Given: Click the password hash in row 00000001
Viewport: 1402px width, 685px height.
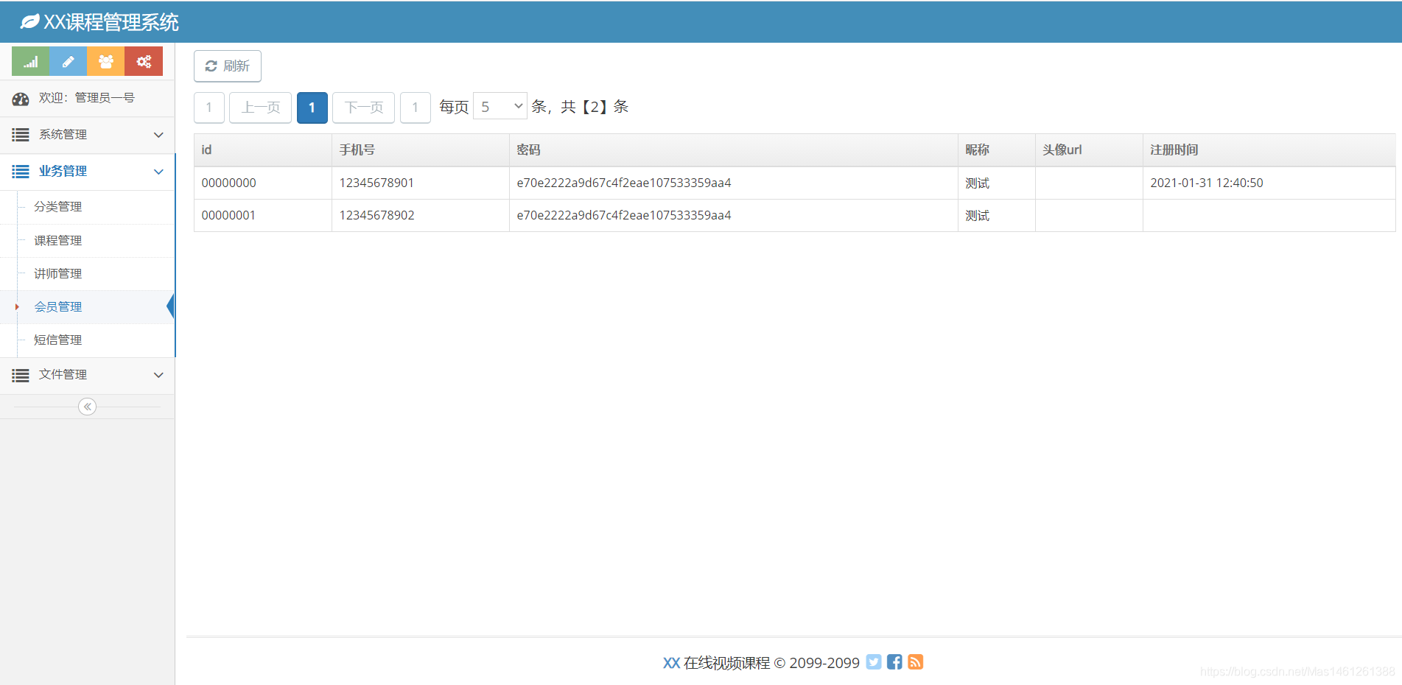Looking at the screenshot, I should tap(624, 216).
